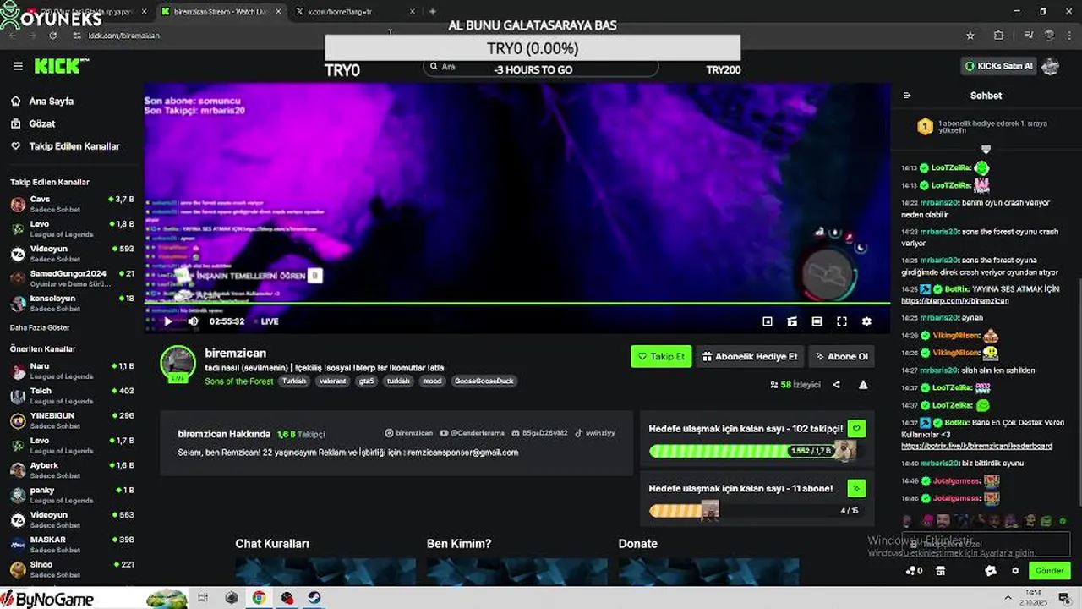This screenshot has height=609, width=1082.
Task: Click the KICKs balance 0 icon
Action: pyautogui.click(x=914, y=571)
